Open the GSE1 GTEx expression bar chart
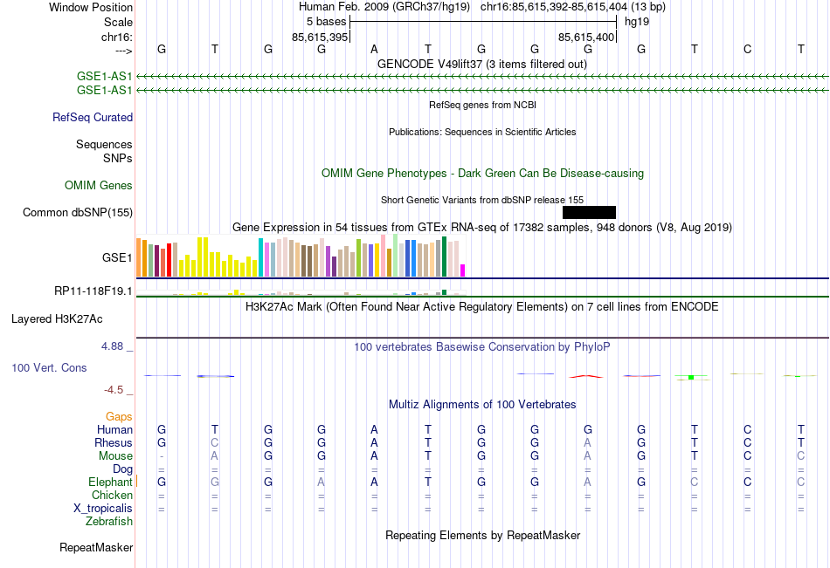830x568 pixels. pos(301,257)
